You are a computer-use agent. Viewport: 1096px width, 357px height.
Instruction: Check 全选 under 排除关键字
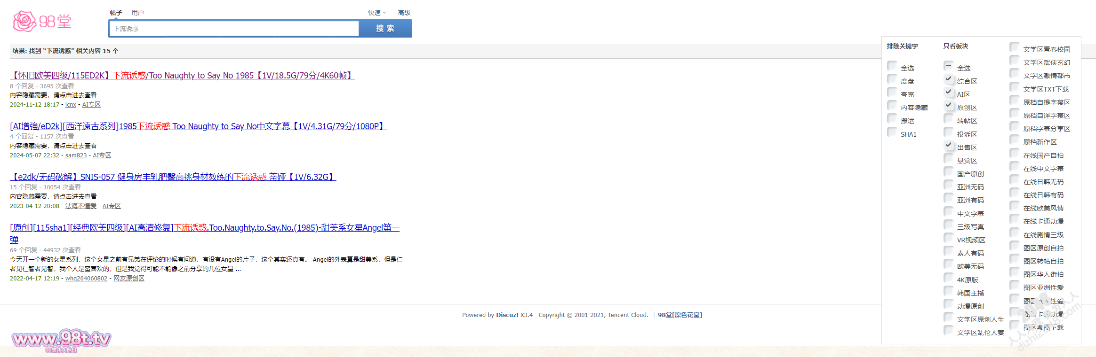pyautogui.click(x=892, y=66)
